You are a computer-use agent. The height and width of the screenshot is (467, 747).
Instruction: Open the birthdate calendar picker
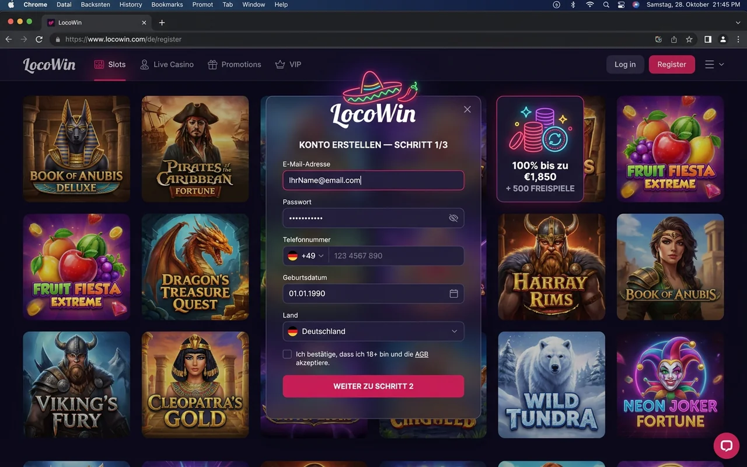(x=453, y=294)
